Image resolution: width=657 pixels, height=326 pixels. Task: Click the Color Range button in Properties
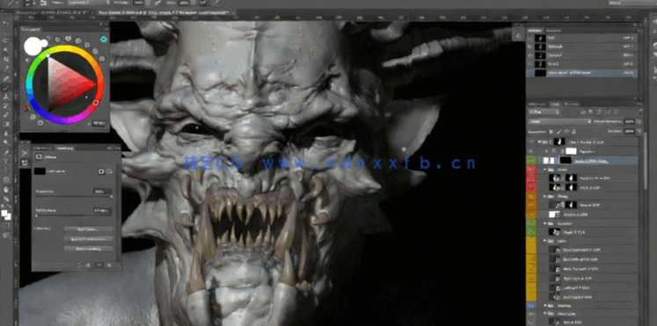click(x=88, y=239)
